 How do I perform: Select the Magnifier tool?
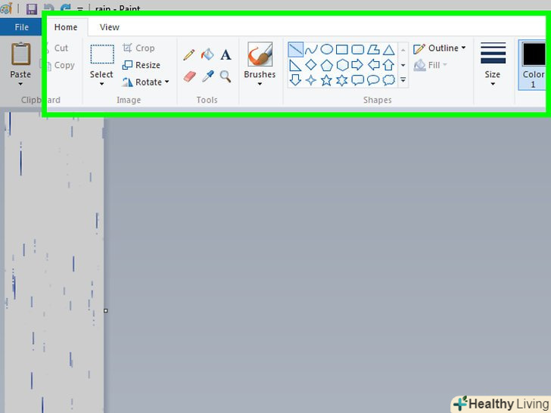(x=226, y=76)
